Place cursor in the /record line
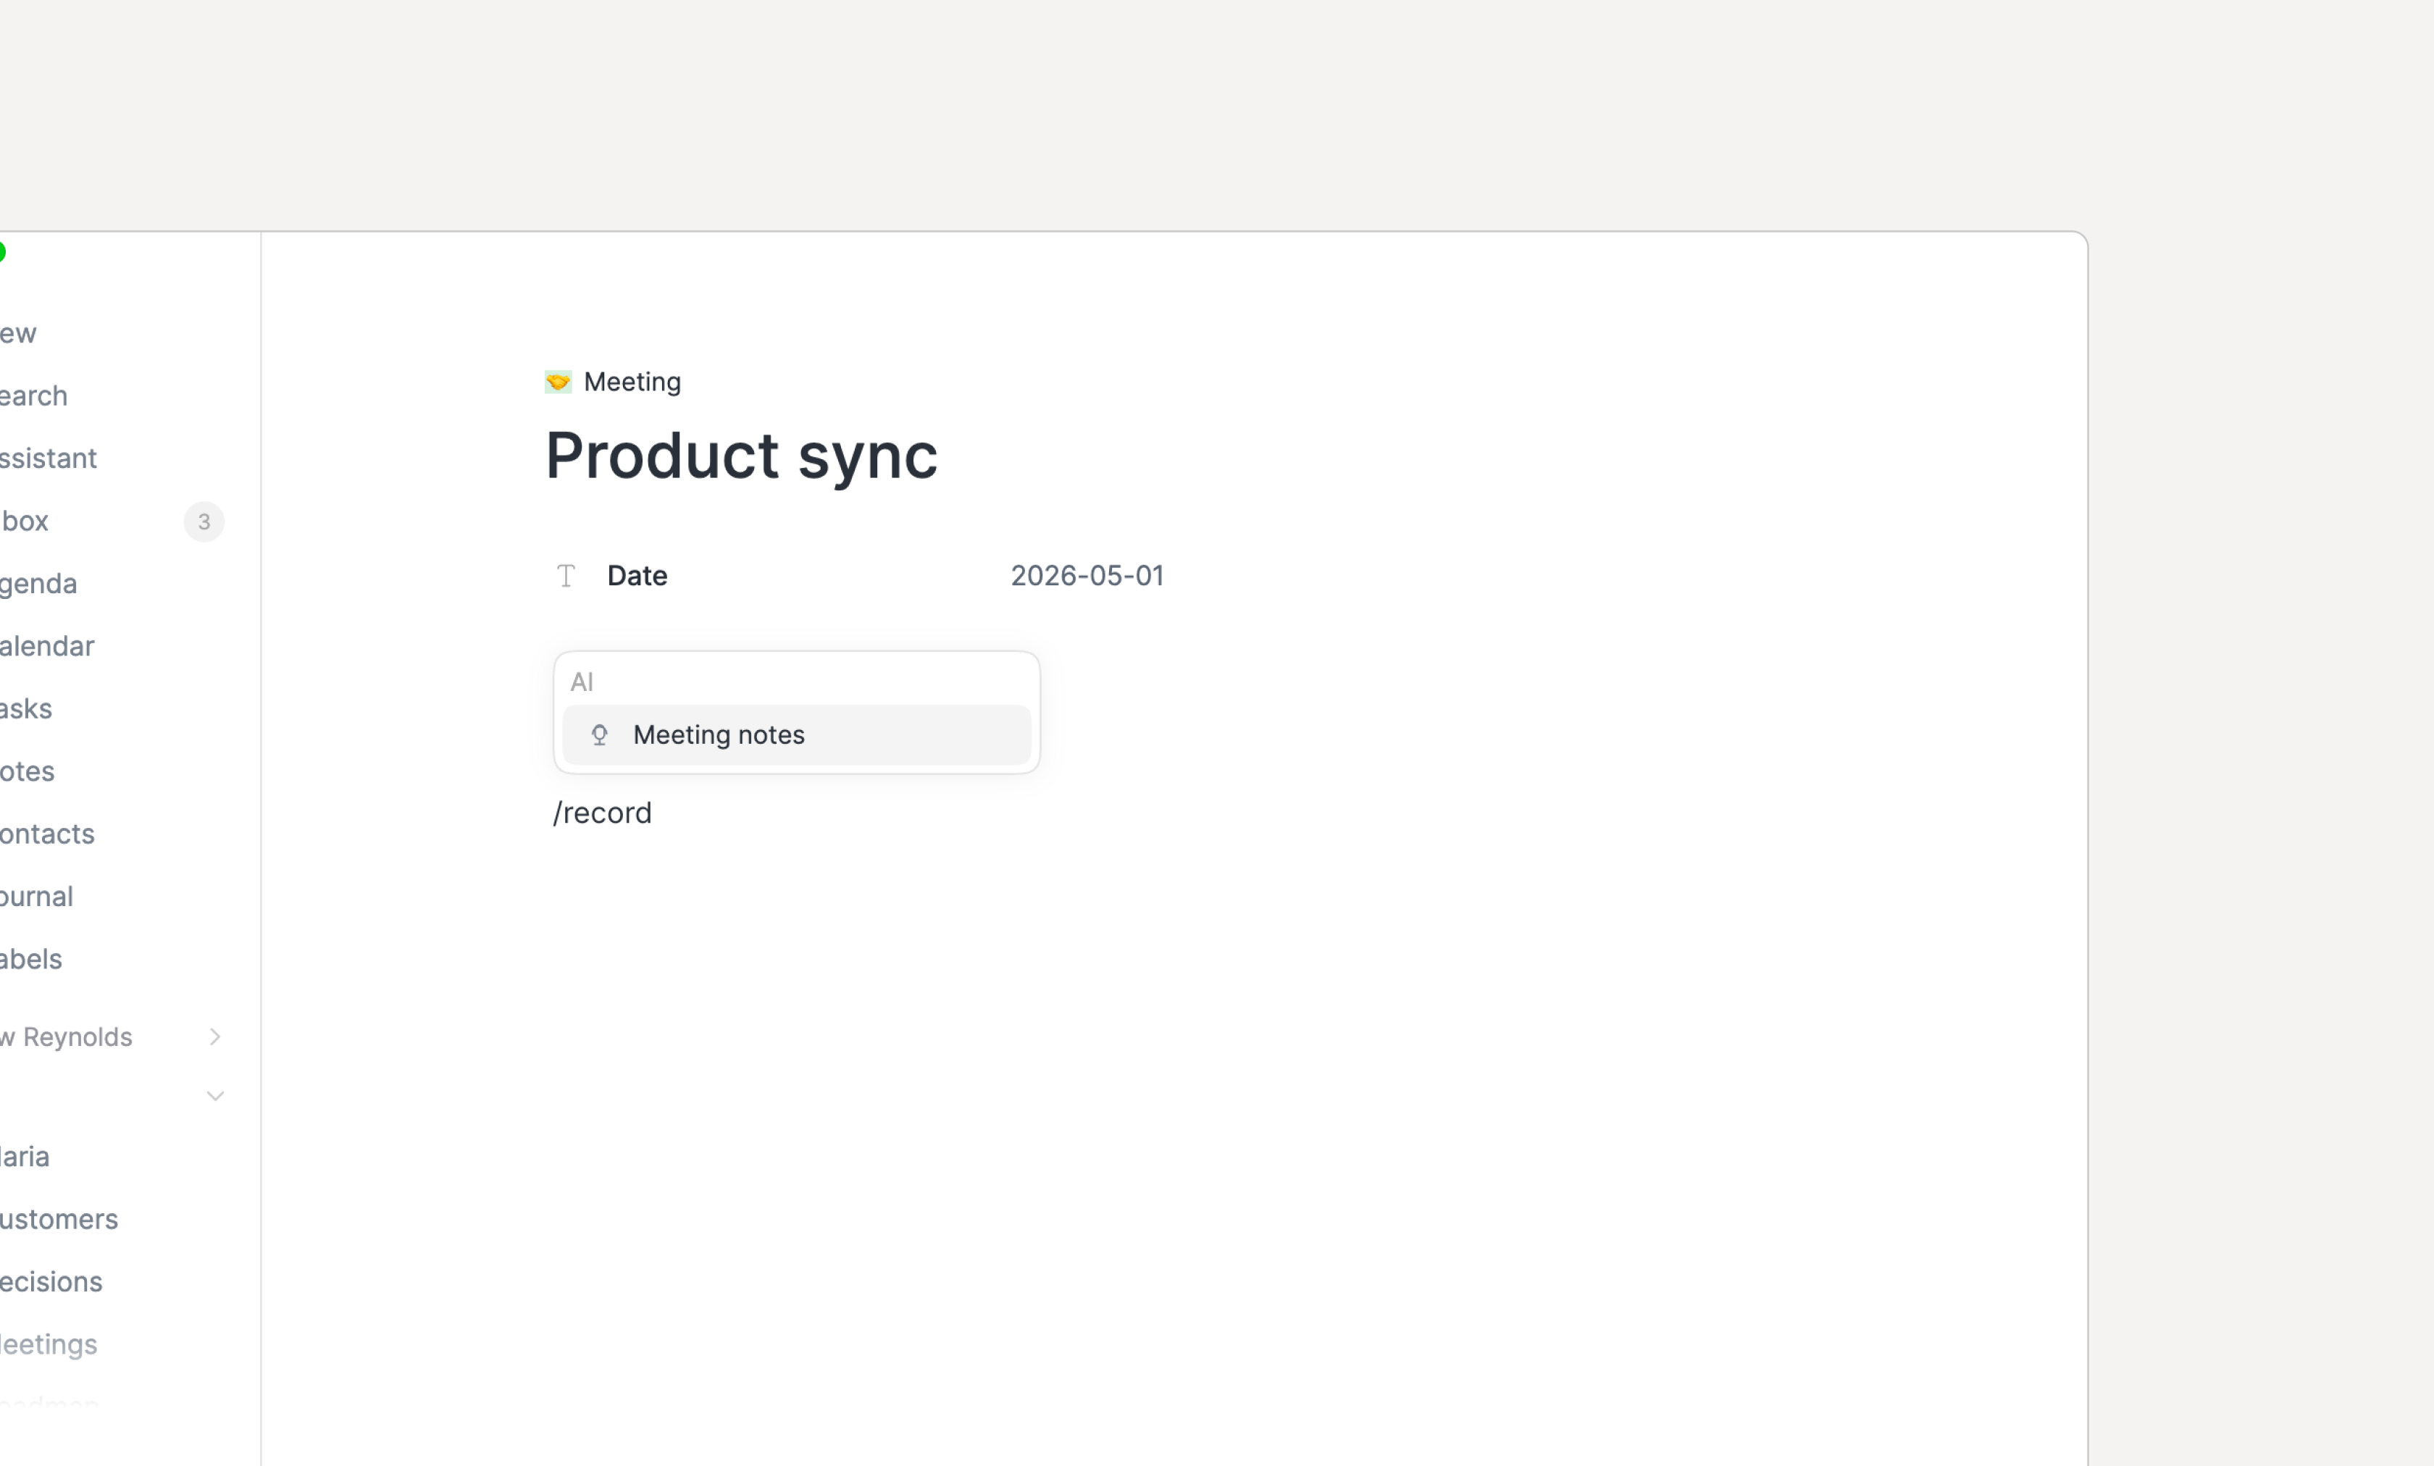The image size is (2434, 1466). (x=603, y=813)
